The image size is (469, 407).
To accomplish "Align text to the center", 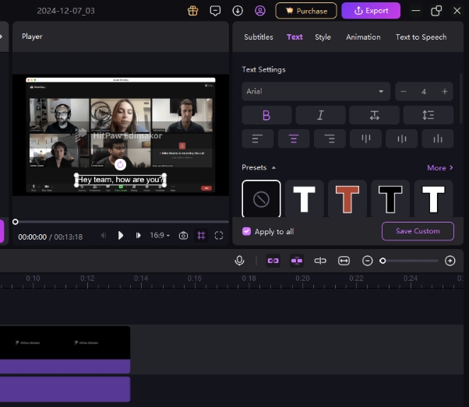I will coord(294,139).
